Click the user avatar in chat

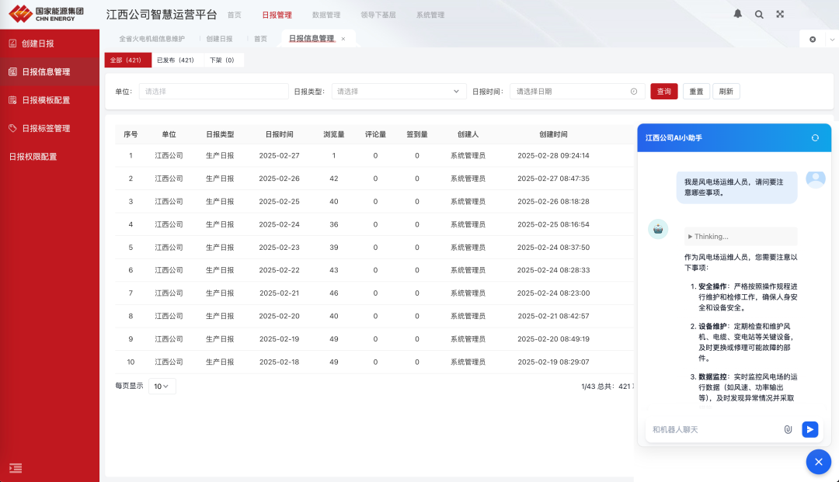(816, 179)
